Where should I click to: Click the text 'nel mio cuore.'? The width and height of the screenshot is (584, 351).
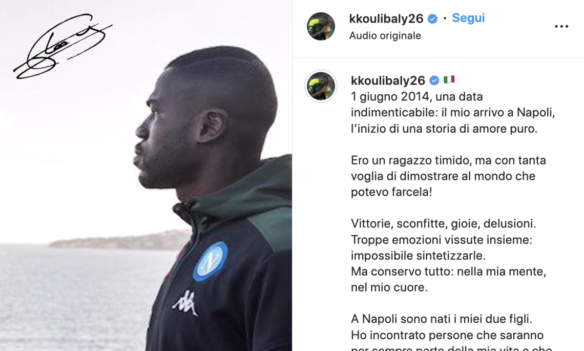click(389, 287)
